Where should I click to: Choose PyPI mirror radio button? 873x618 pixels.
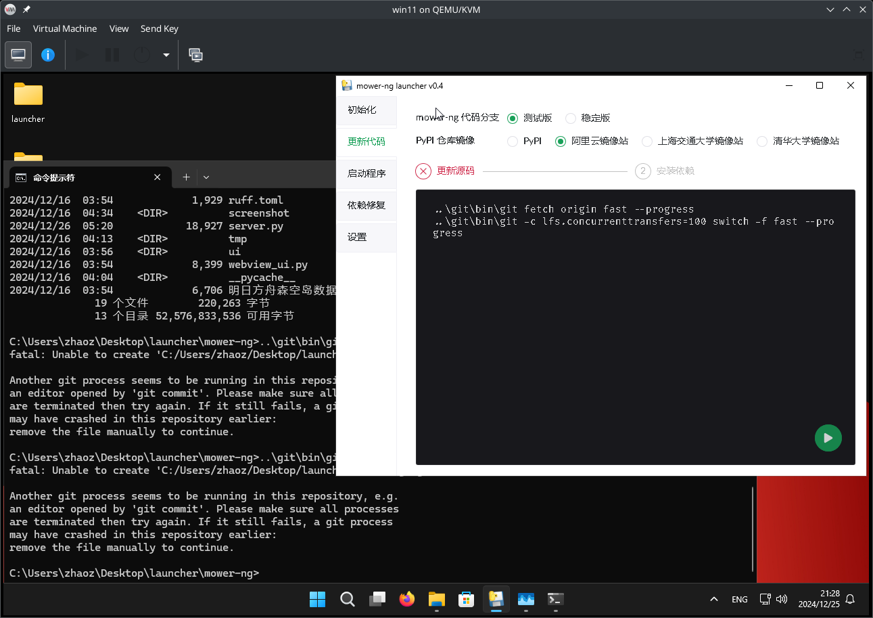[x=513, y=141]
